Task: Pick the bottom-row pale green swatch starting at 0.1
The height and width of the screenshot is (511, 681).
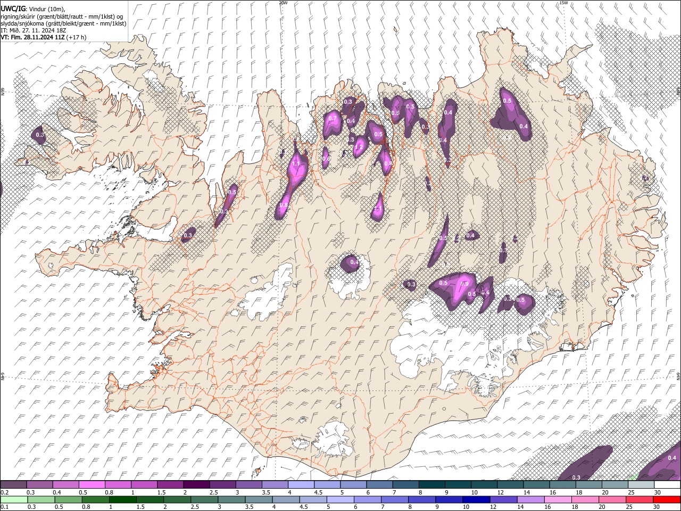Action: tap(13, 500)
